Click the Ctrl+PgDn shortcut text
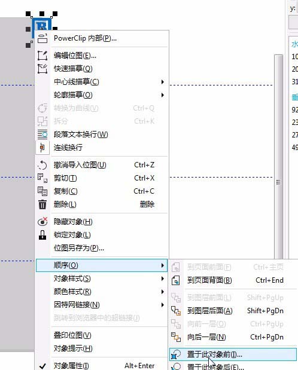 (267, 337)
